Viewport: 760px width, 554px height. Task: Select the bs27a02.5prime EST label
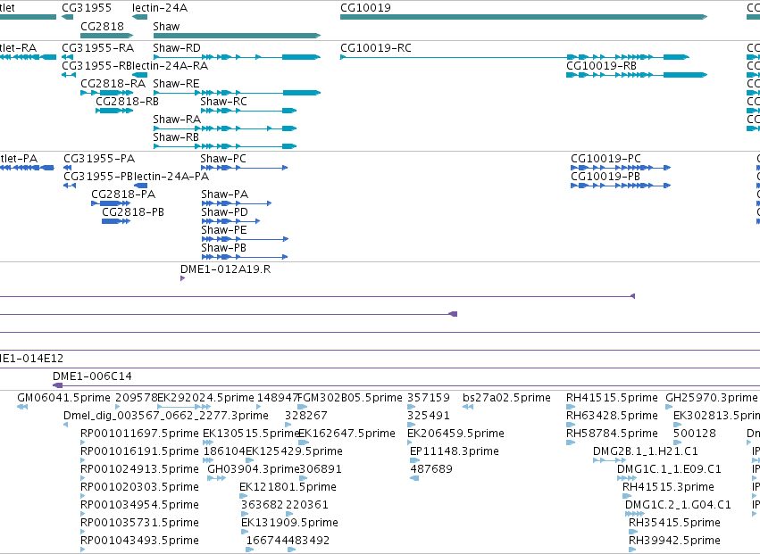pyautogui.click(x=506, y=398)
